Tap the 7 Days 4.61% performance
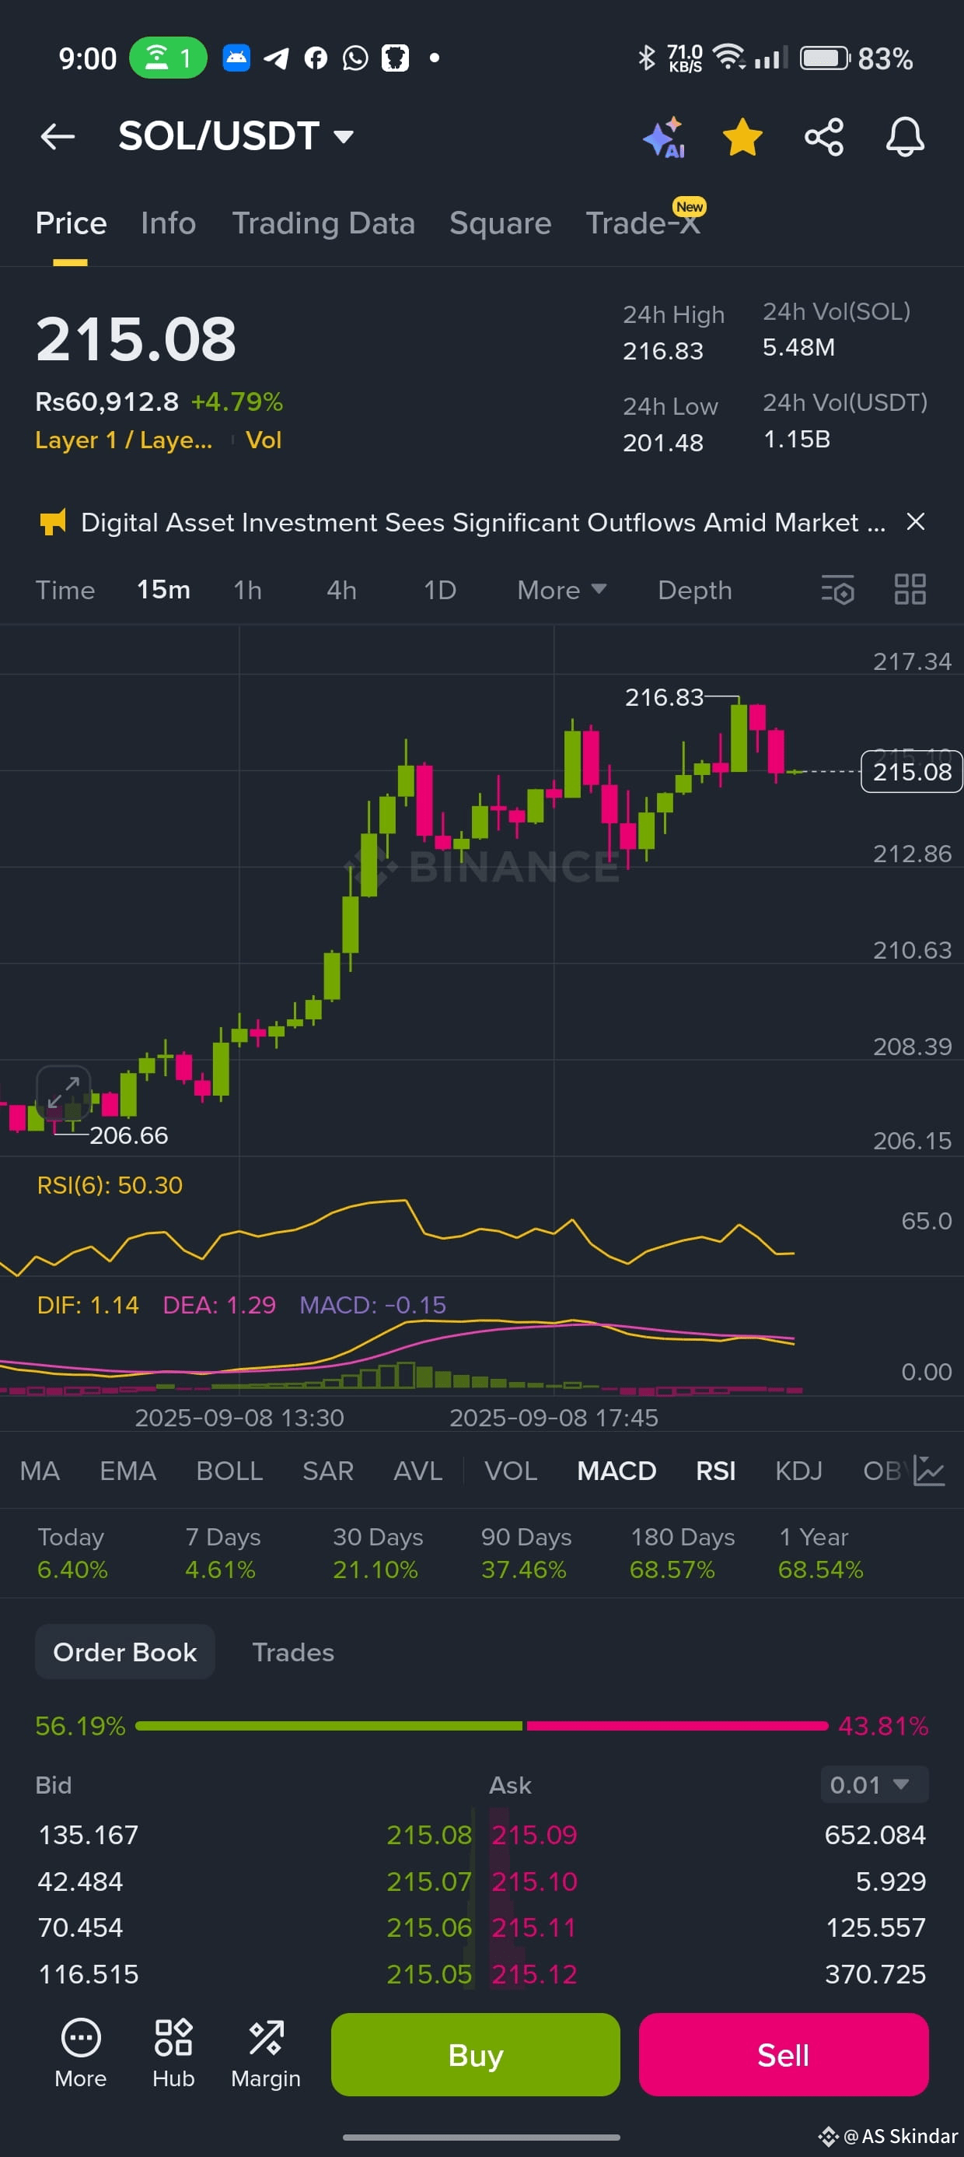Screen dimensions: 964x2157 [x=222, y=1553]
